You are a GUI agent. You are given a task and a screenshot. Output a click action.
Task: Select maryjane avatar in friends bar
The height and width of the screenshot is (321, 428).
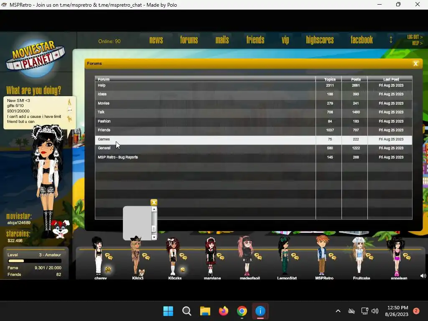(211, 256)
